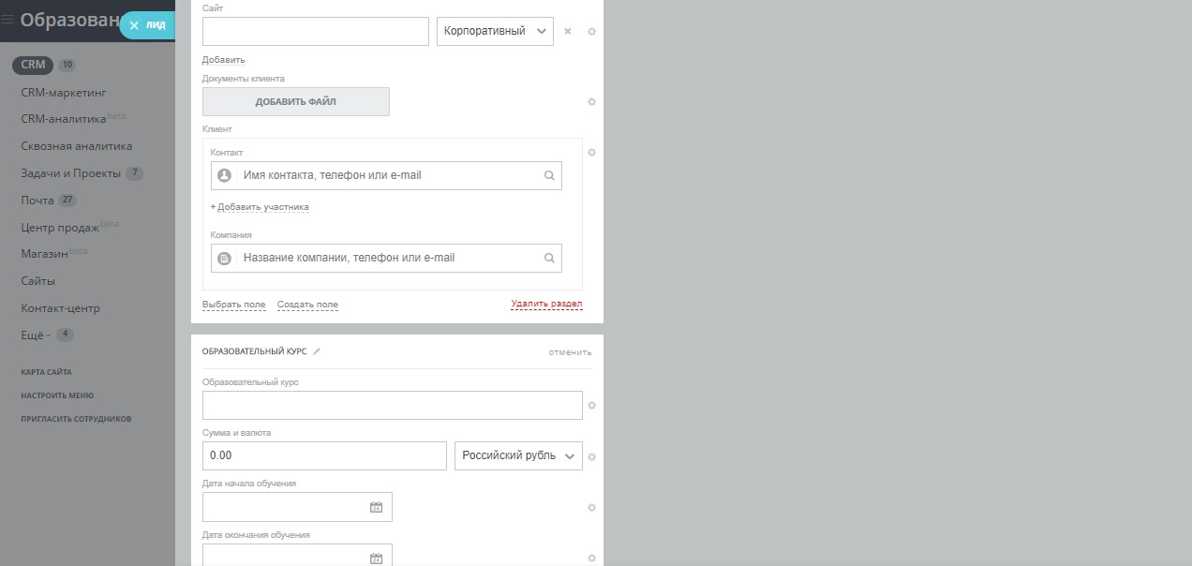The image size is (1192, 566).
Task: Click the отменить link in course section
Action: pyautogui.click(x=570, y=352)
